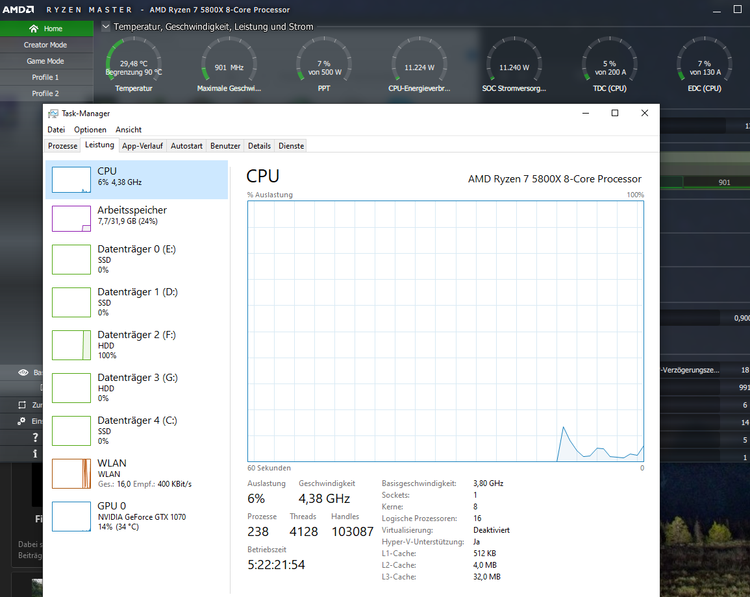Viewport: 750px width, 597px height.
Task: Select the GPU 0 performance entry
Action: tap(136, 517)
